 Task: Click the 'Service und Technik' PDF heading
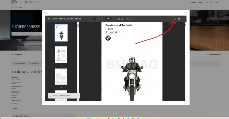click(119, 25)
